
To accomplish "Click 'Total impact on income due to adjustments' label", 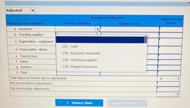I will [x=38, y=78].
